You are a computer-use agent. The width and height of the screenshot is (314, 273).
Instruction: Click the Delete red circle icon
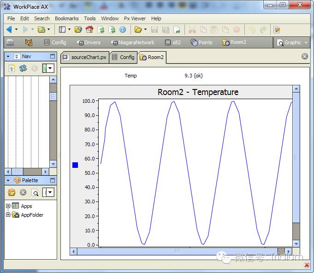point(237,30)
